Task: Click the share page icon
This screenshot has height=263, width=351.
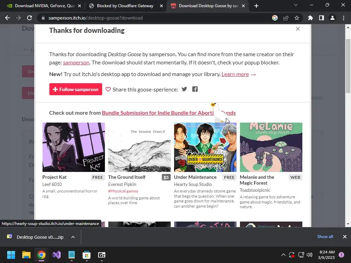Action: (286, 18)
